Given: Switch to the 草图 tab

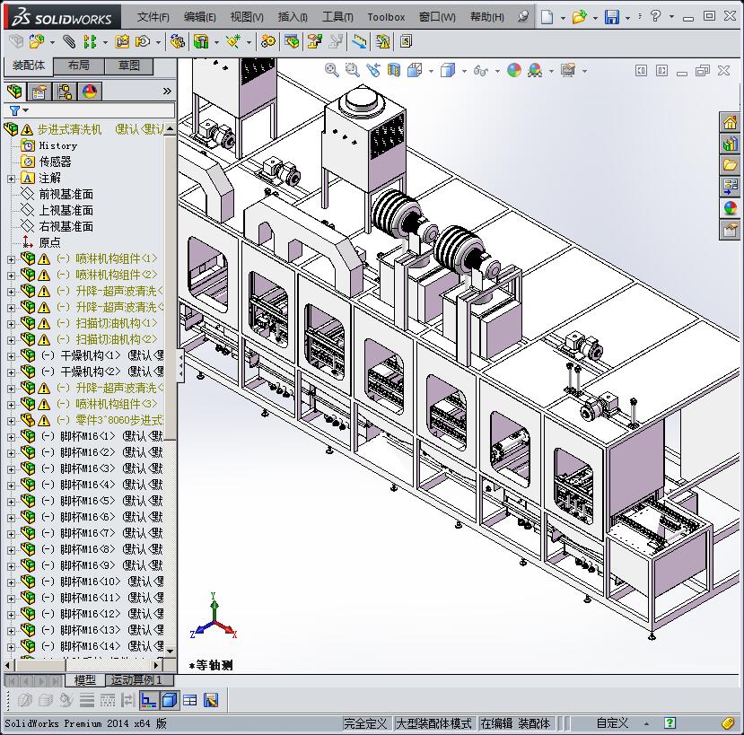Looking at the screenshot, I should point(128,66).
